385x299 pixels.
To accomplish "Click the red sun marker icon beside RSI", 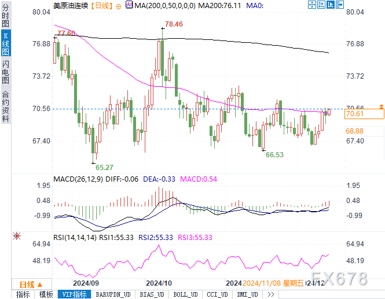I will (x=17, y=236).
